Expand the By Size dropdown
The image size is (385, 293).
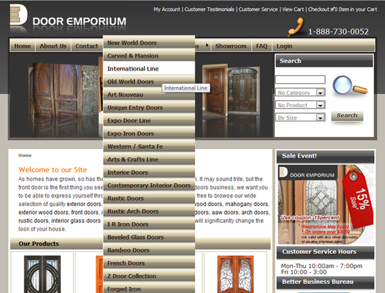click(301, 118)
